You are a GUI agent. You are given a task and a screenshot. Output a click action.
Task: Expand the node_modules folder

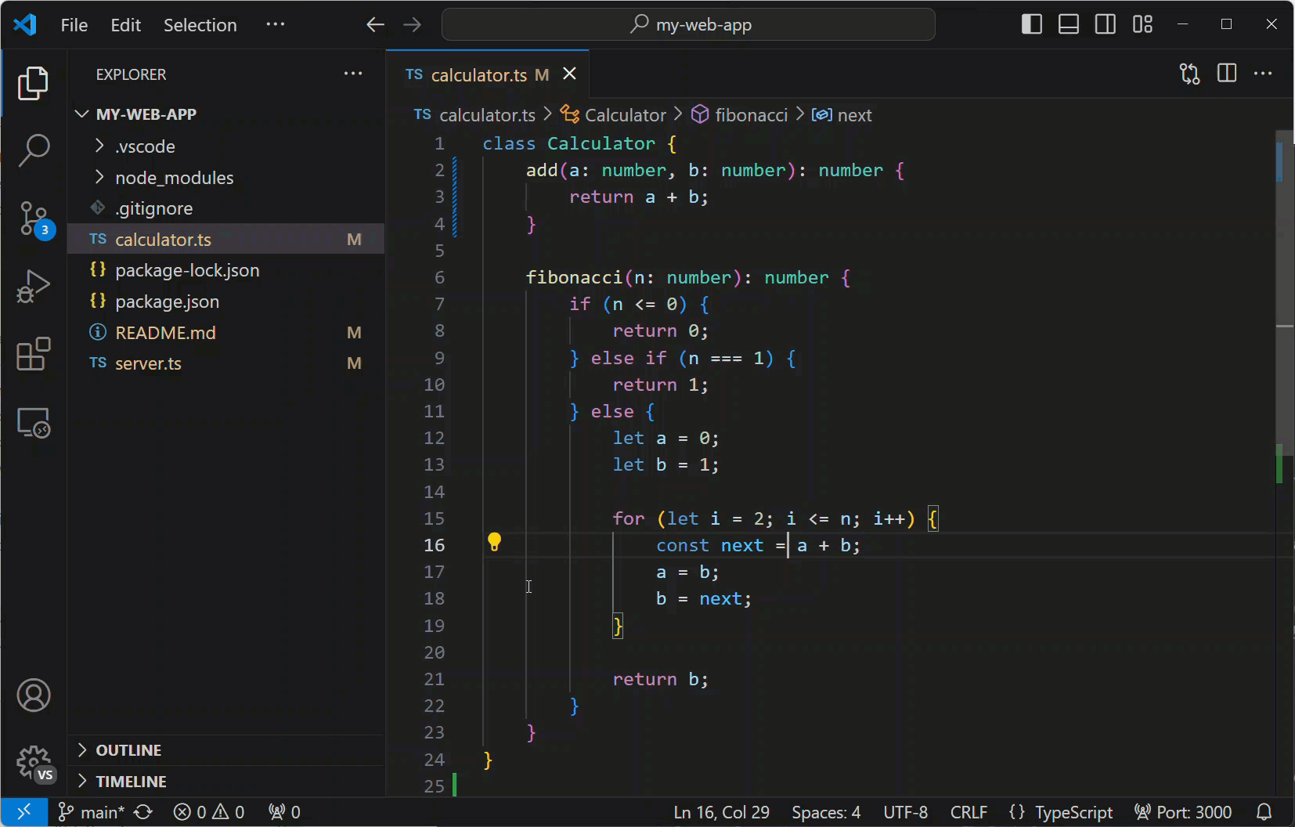[174, 178]
